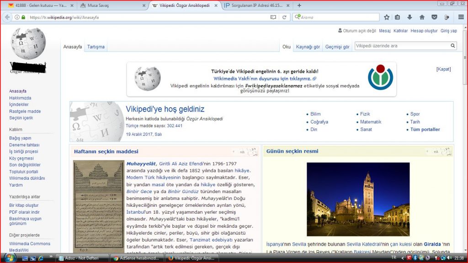Open the downloads arrow icon

coord(409,17)
